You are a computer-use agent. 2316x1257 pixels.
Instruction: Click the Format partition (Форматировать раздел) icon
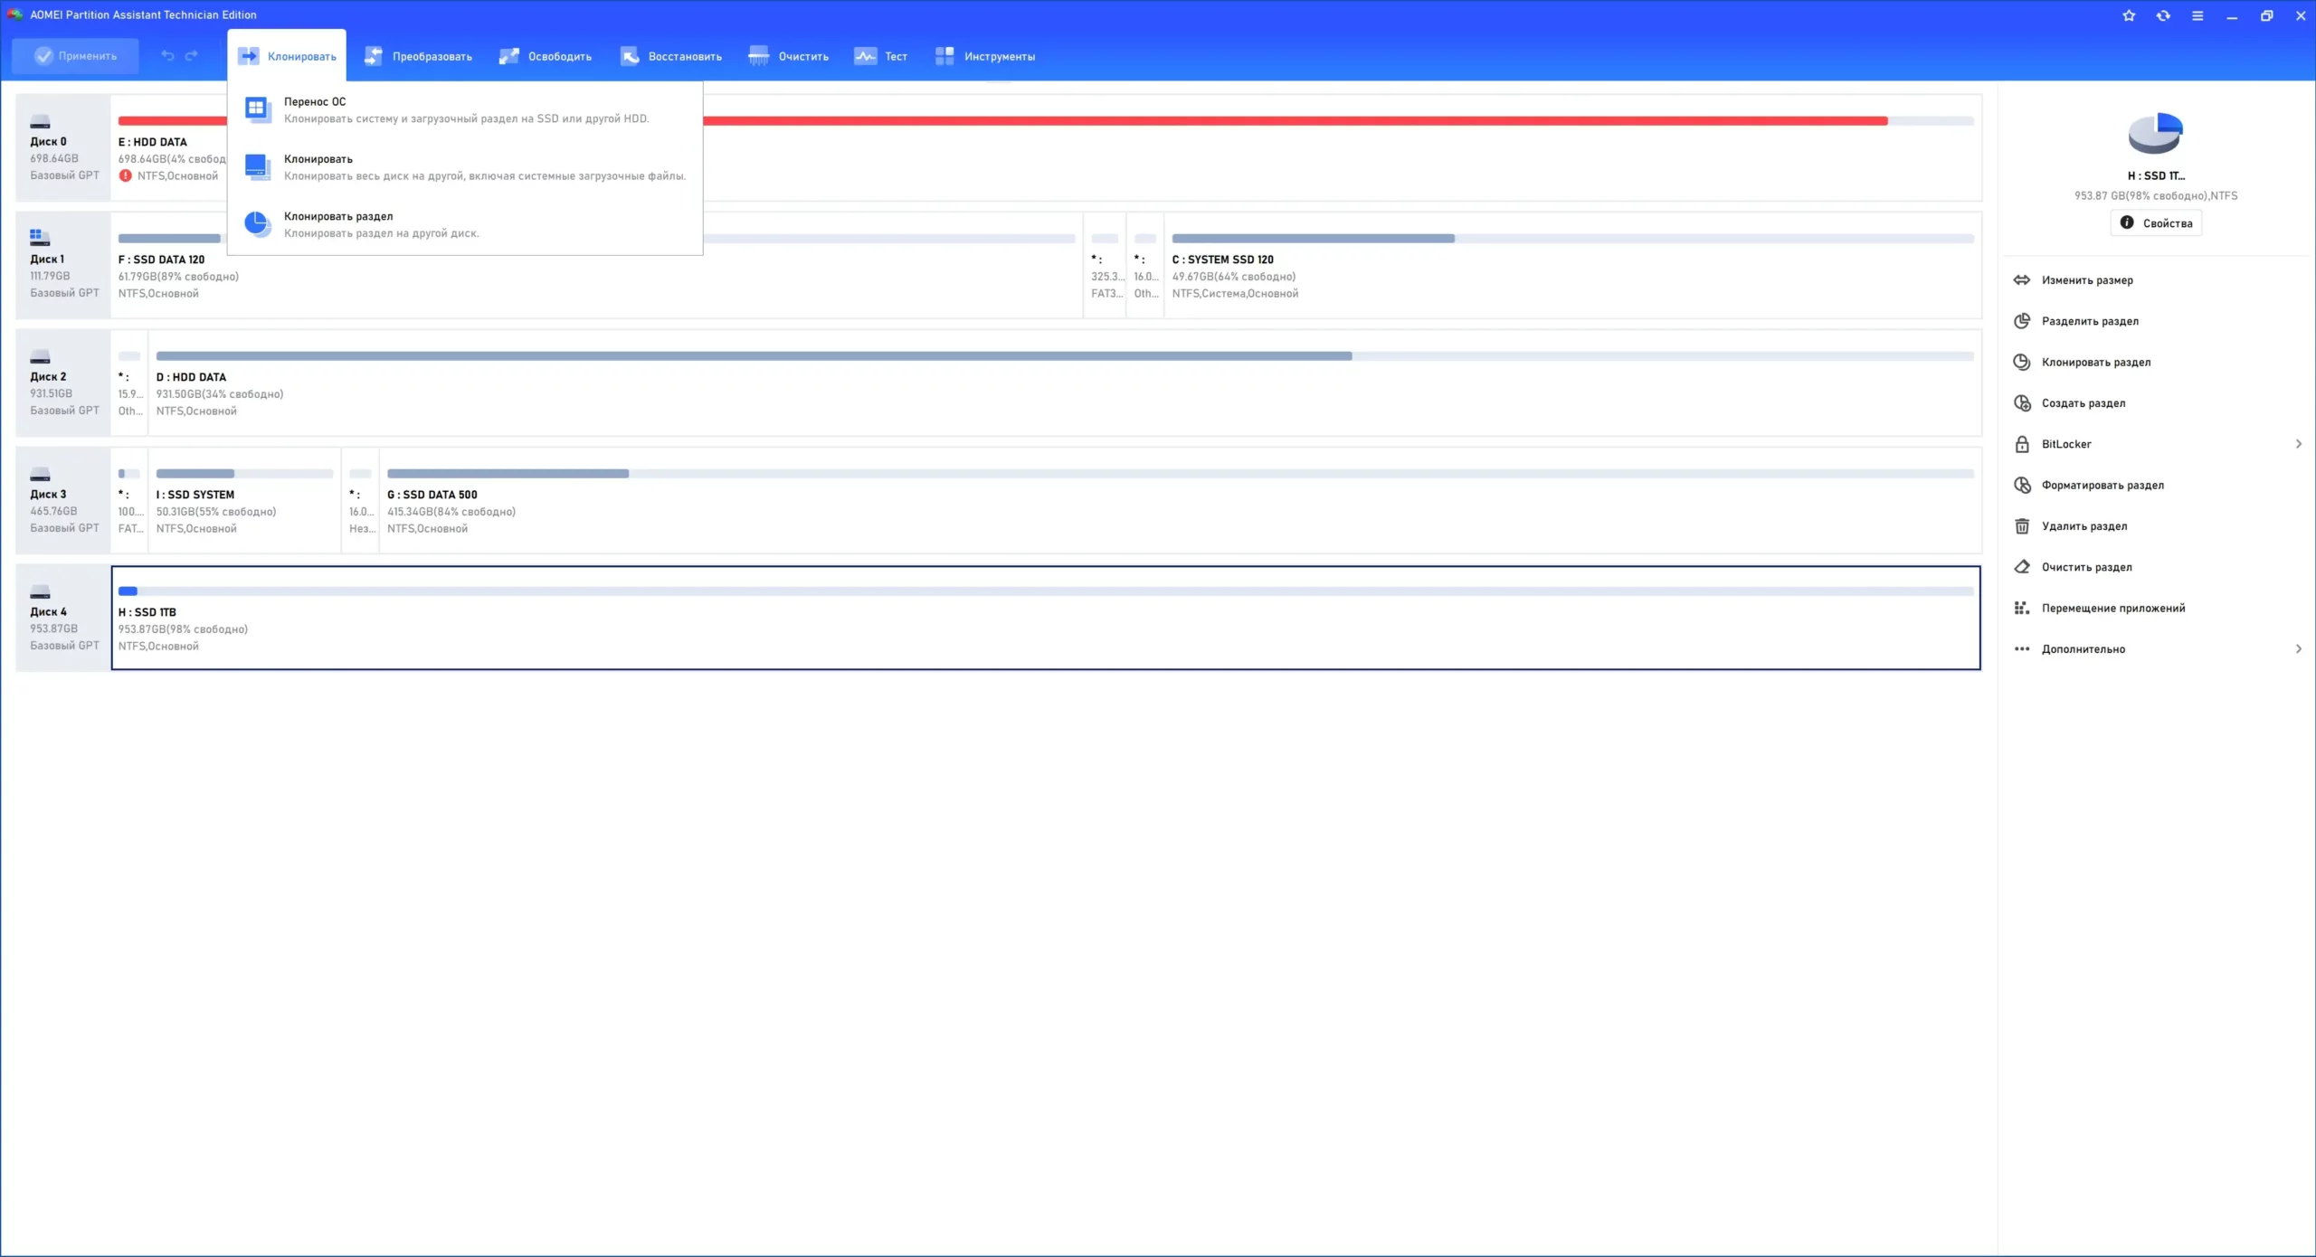2022,486
